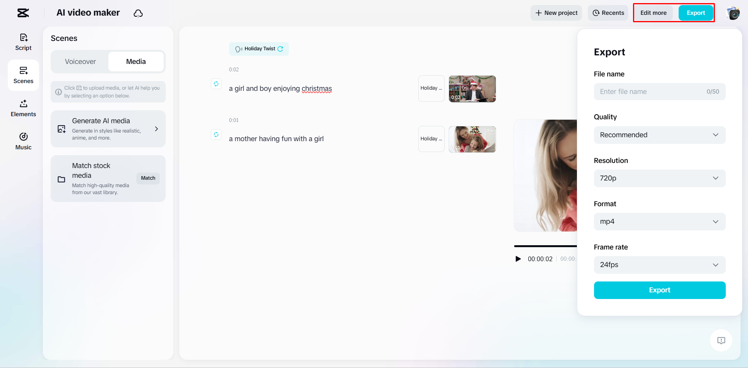
Task: Open the Script panel
Action: point(23,42)
